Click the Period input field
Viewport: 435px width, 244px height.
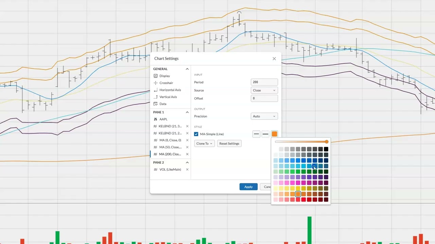264,82
